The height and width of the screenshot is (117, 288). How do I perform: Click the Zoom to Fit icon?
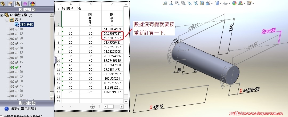pos(177,3)
